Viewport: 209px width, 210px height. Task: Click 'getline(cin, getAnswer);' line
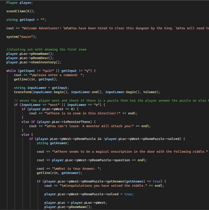[59, 173]
